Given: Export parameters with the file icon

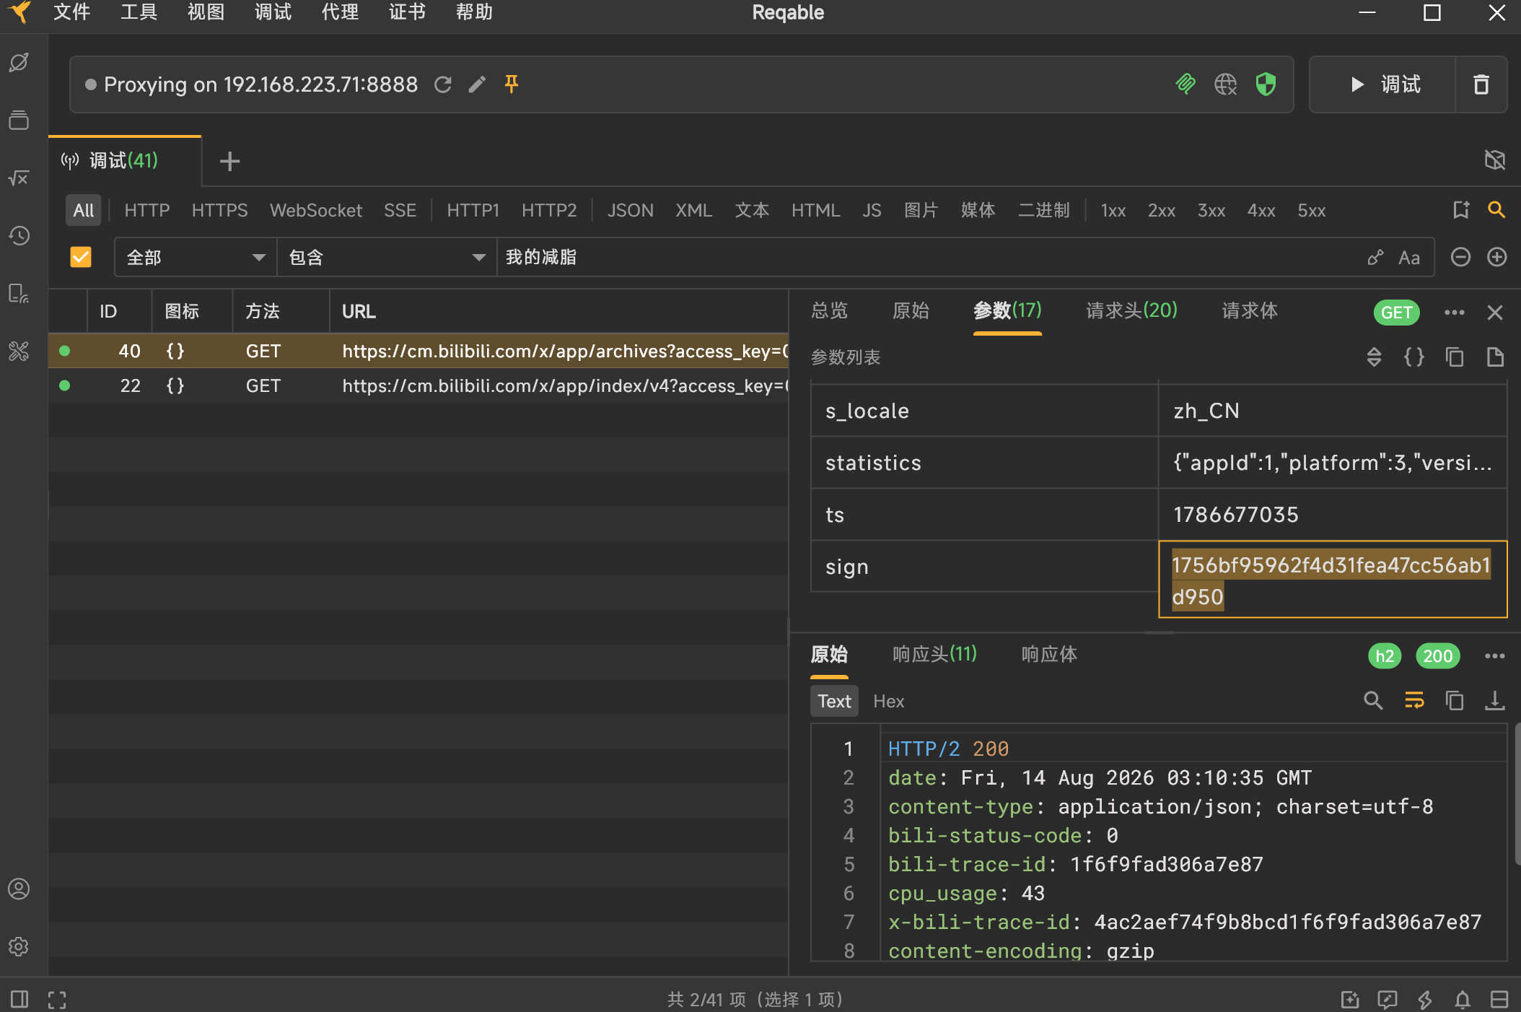Looking at the screenshot, I should [x=1495, y=357].
